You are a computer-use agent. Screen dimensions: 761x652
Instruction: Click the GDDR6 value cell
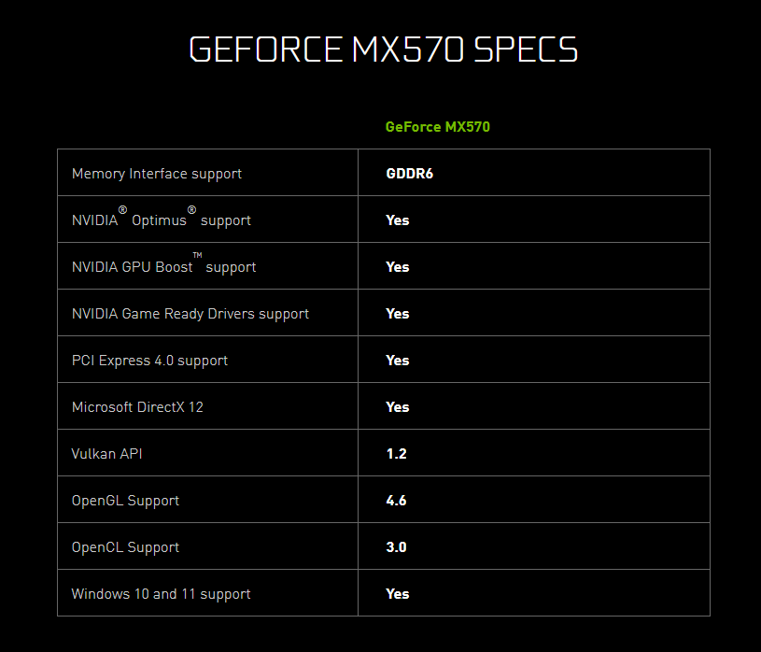[409, 174]
